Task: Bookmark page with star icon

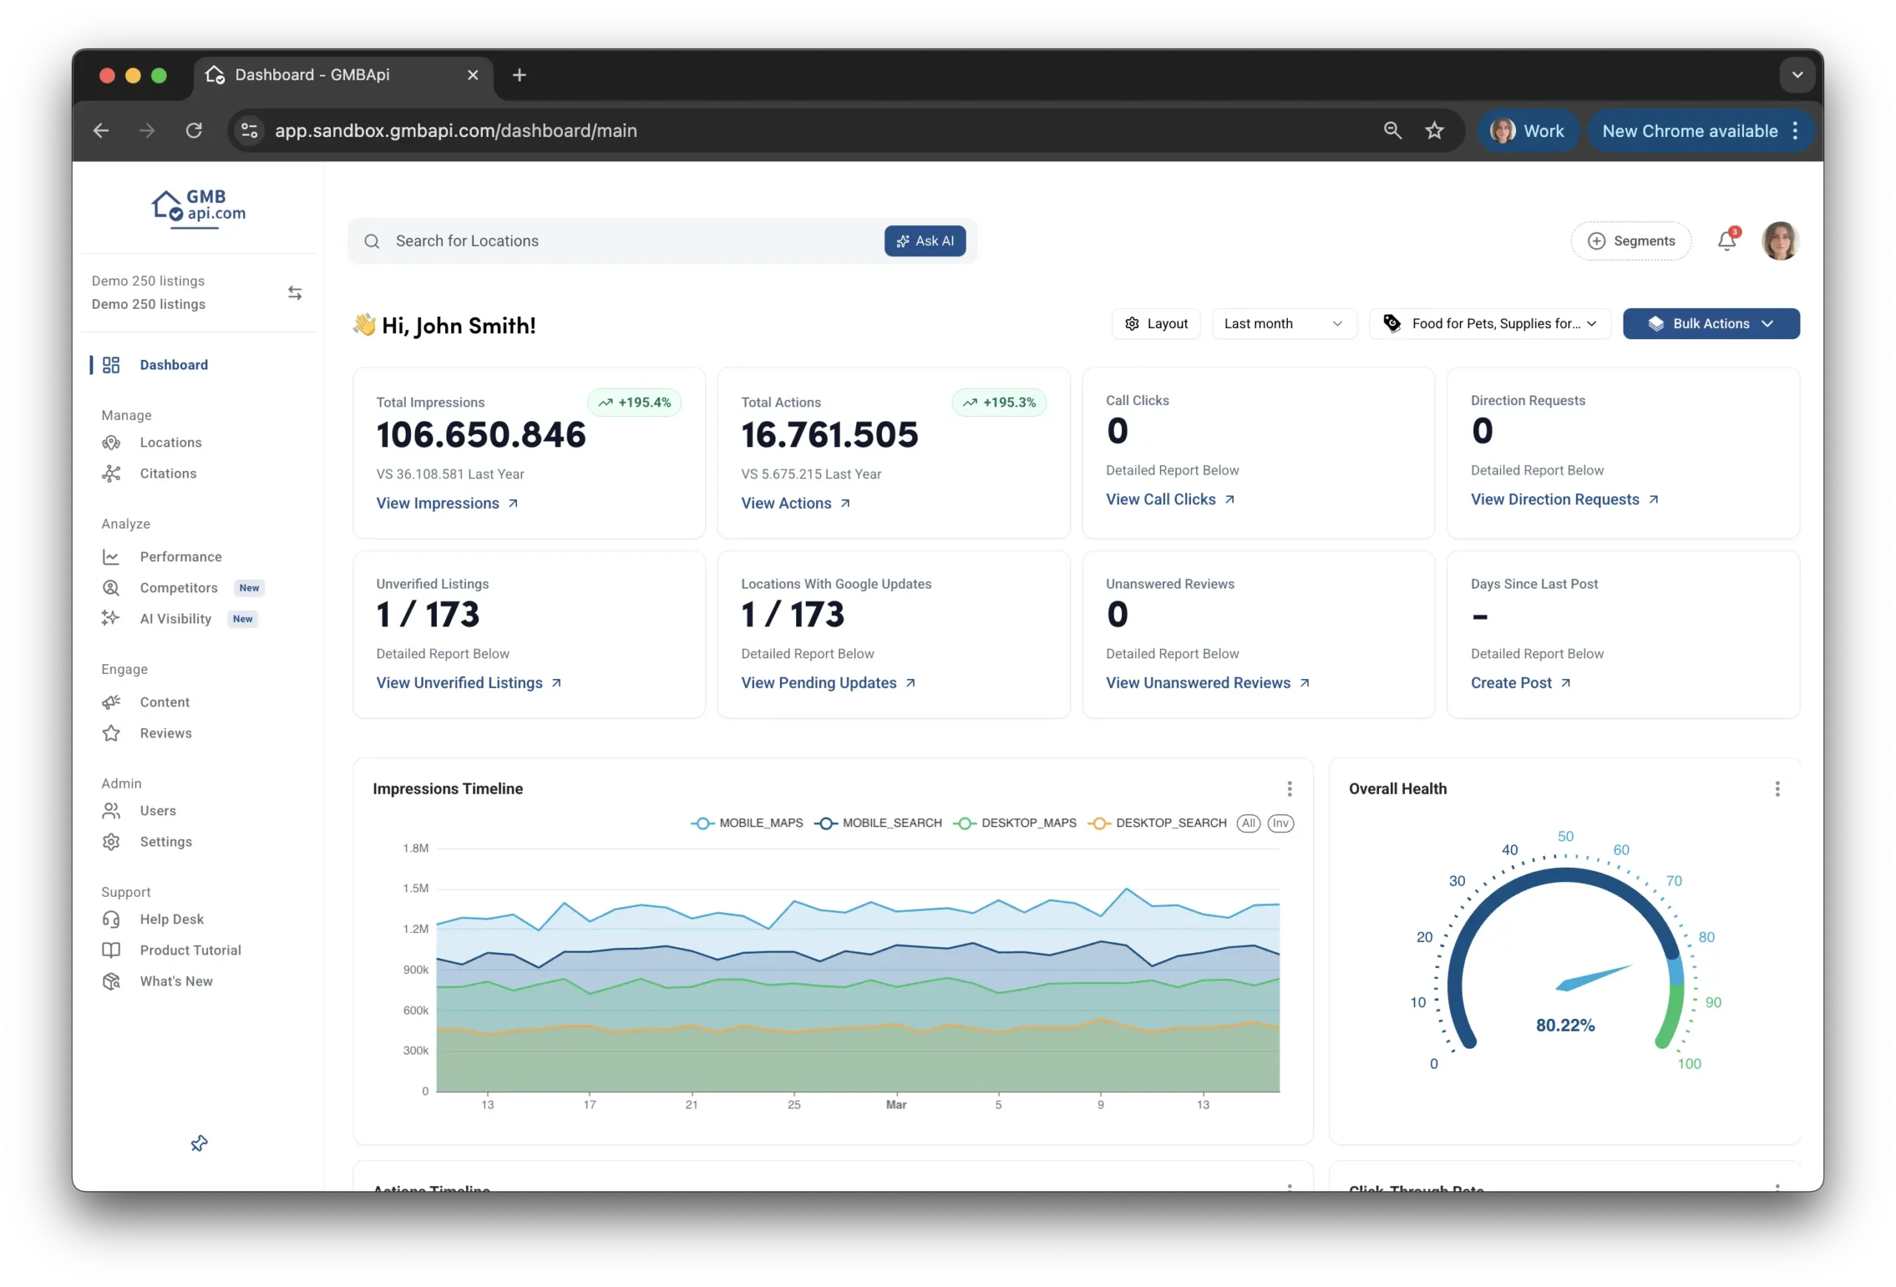Action: 1435,130
